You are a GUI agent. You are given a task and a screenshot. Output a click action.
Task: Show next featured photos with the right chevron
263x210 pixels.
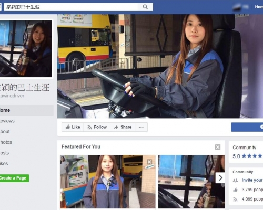click(220, 178)
